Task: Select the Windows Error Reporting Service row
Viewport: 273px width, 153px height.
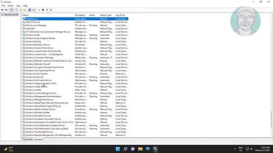Action: (75, 71)
